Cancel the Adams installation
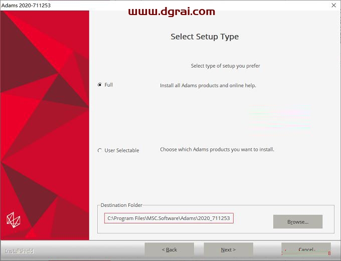This screenshot has height=261, width=341. 306,249
